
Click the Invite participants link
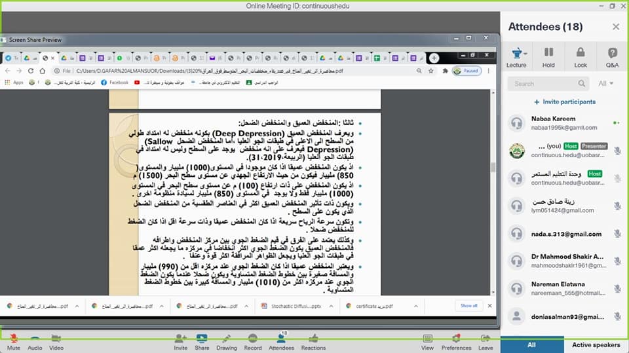pyautogui.click(x=564, y=102)
